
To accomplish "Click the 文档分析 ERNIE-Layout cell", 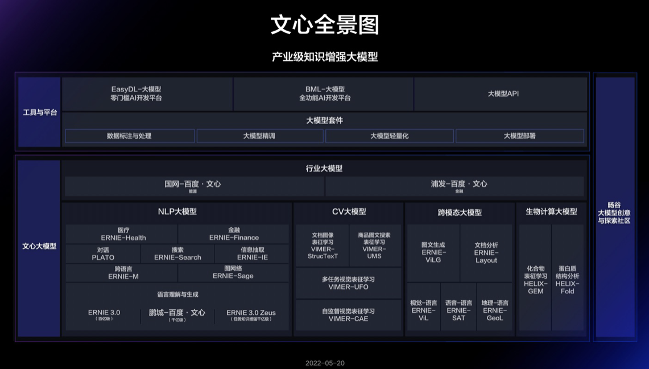I will pos(486,253).
